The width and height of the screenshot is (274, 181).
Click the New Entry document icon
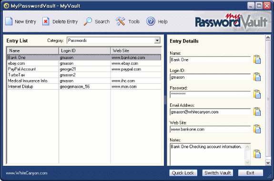click(x=9, y=21)
